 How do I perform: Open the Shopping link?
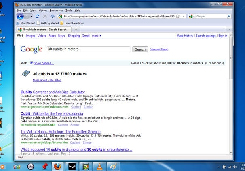pos(74,36)
